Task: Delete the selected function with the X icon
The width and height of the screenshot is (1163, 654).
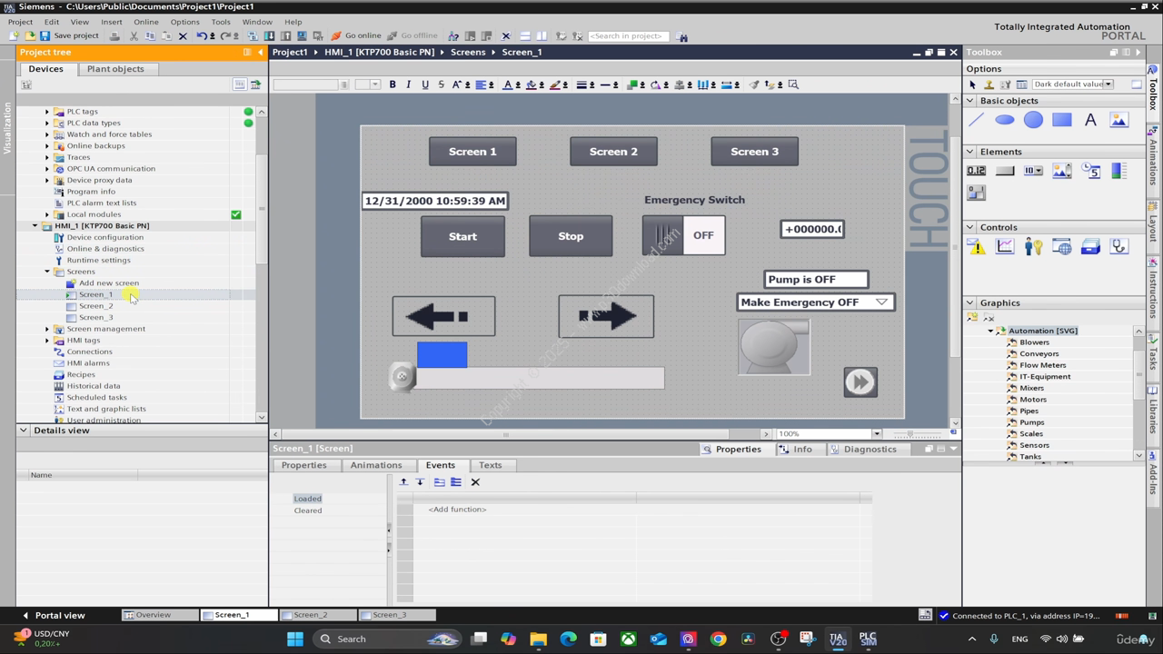Action: tap(475, 482)
